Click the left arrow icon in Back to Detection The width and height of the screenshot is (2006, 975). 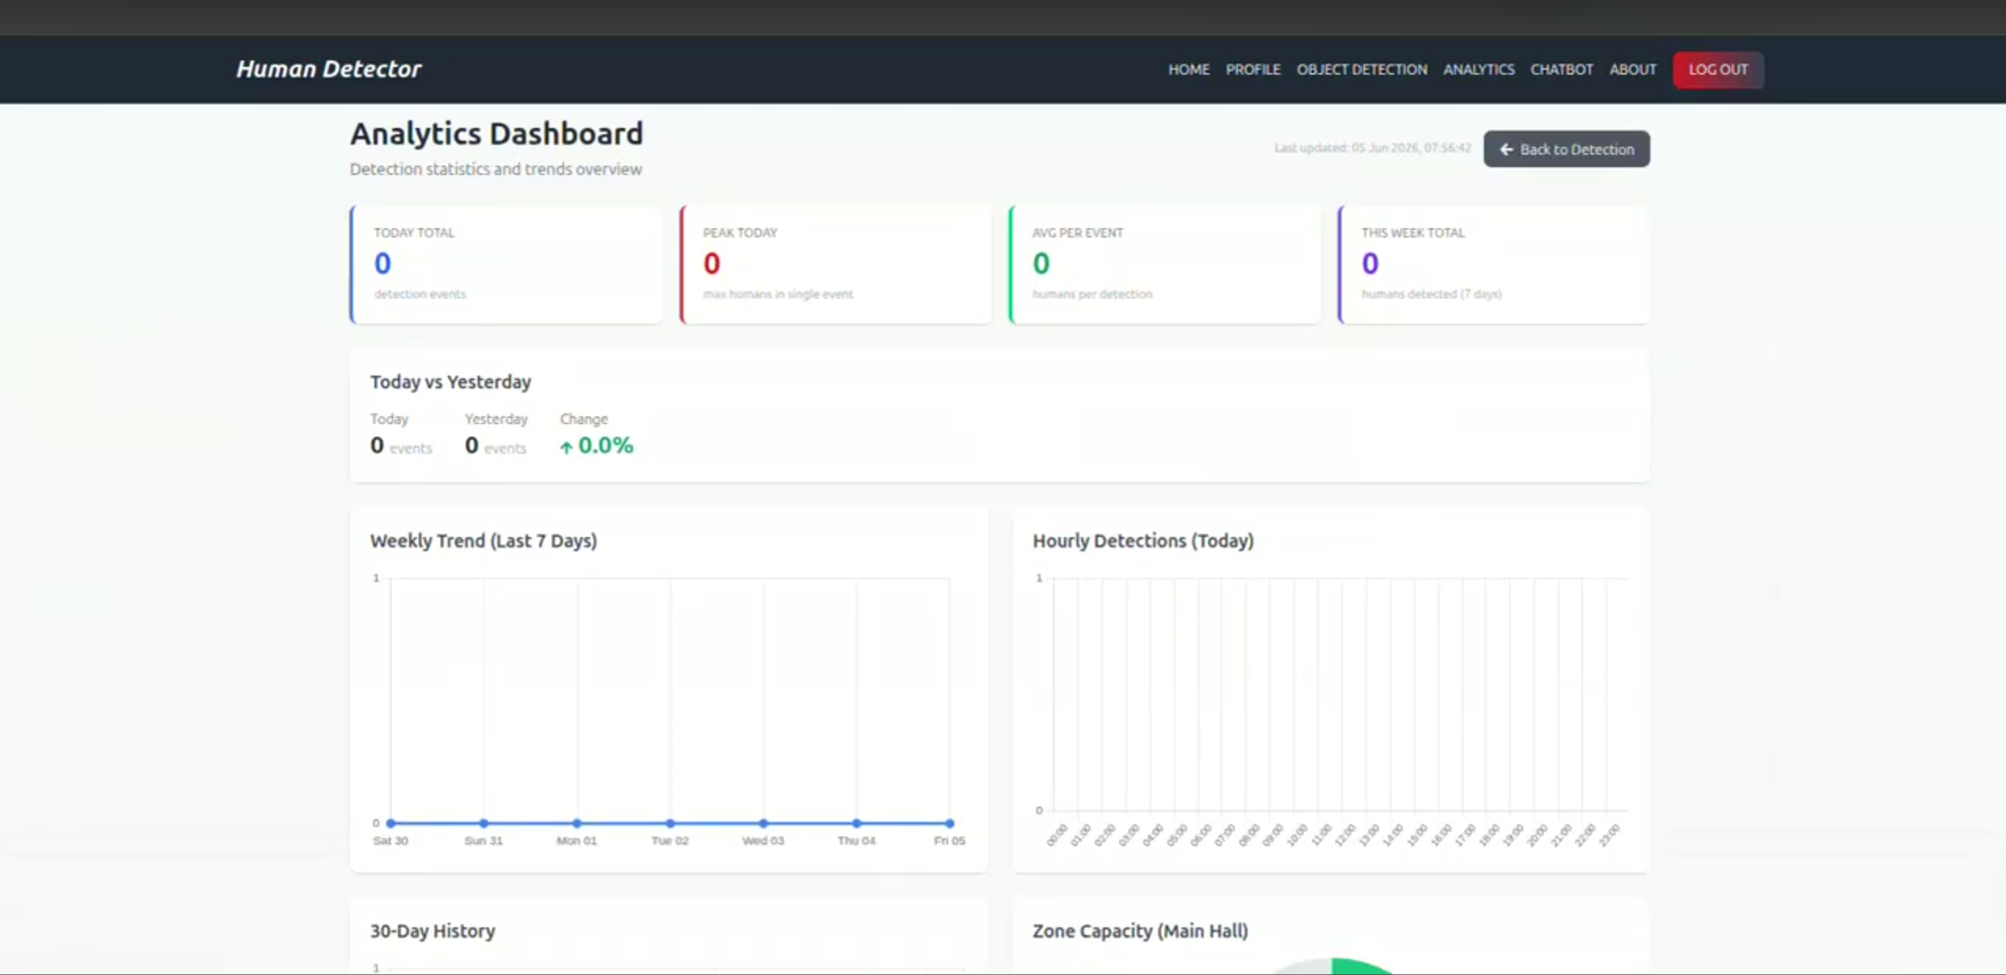1506,149
